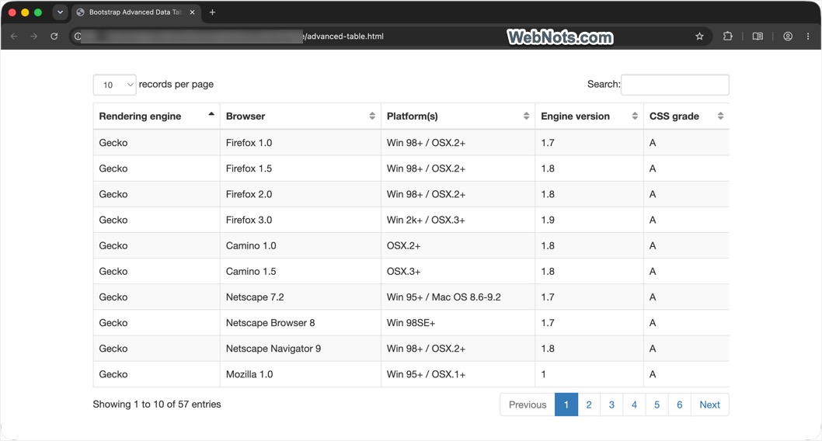Click the Netscape Browser 8 cell
The height and width of the screenshot is (441, 822).
click(x=301, y=322)
